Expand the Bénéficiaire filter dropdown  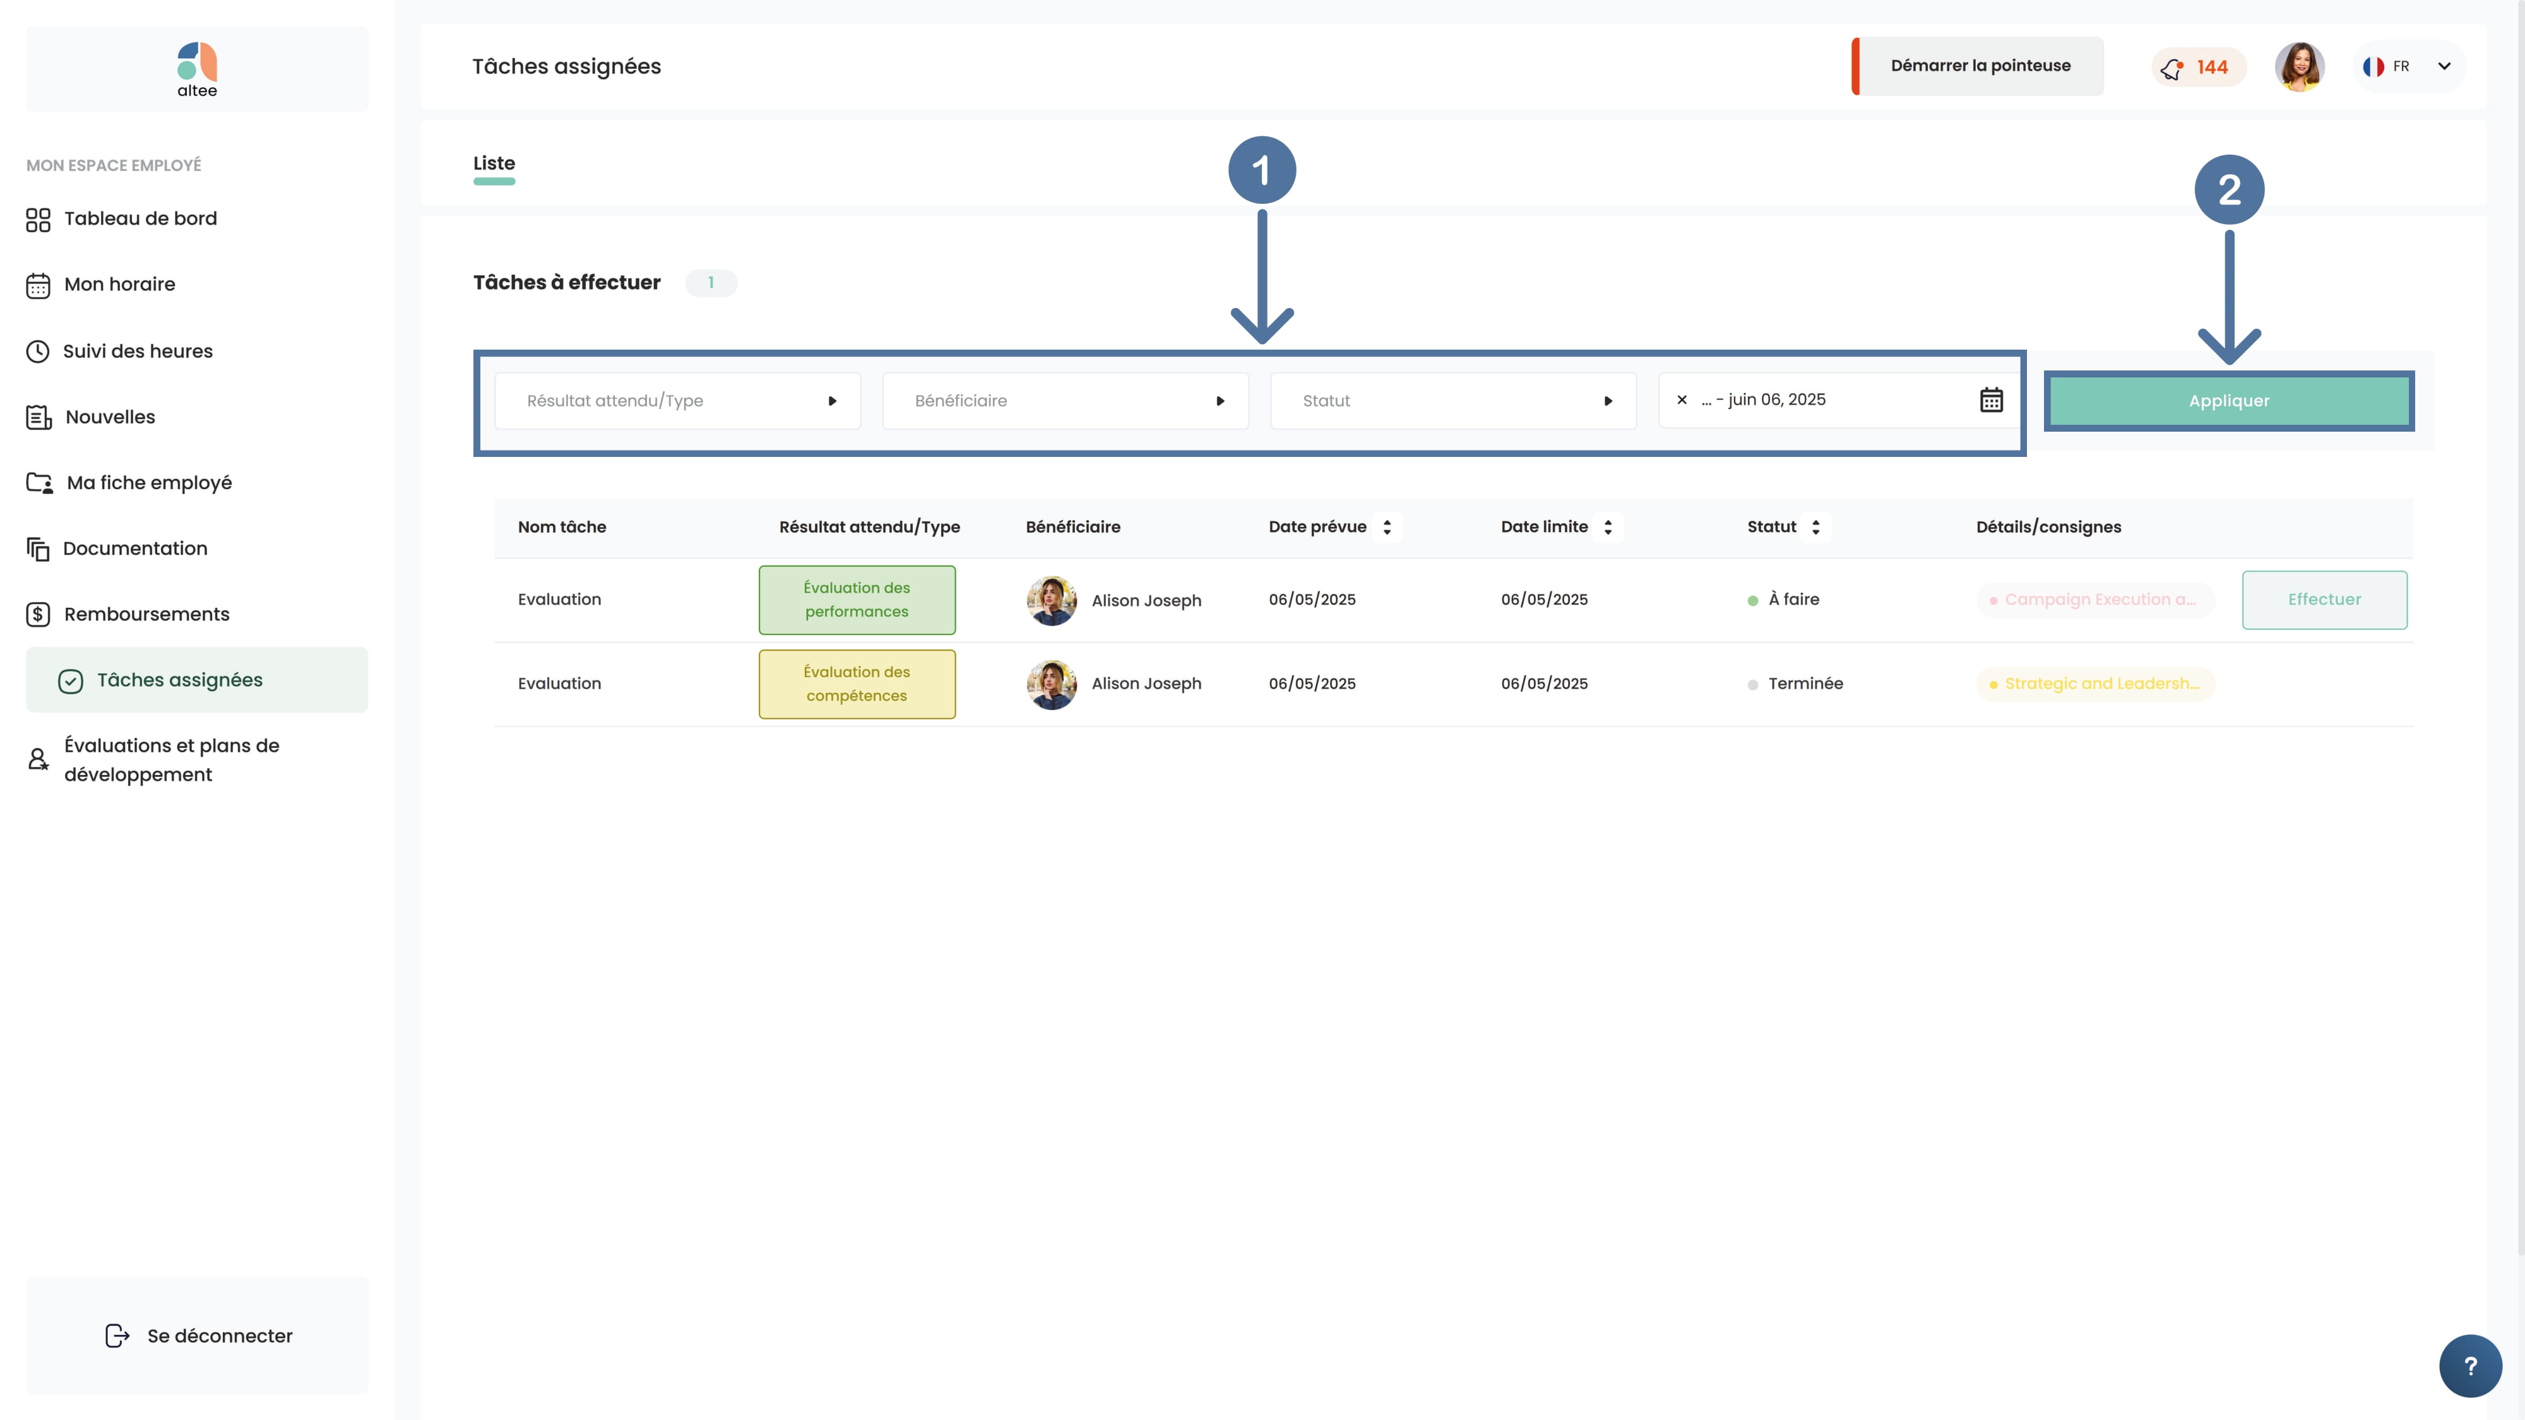[1064, 401]
